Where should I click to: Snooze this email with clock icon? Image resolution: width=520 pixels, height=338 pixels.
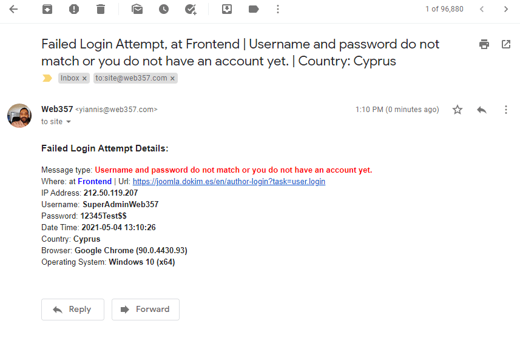point(164,9)
